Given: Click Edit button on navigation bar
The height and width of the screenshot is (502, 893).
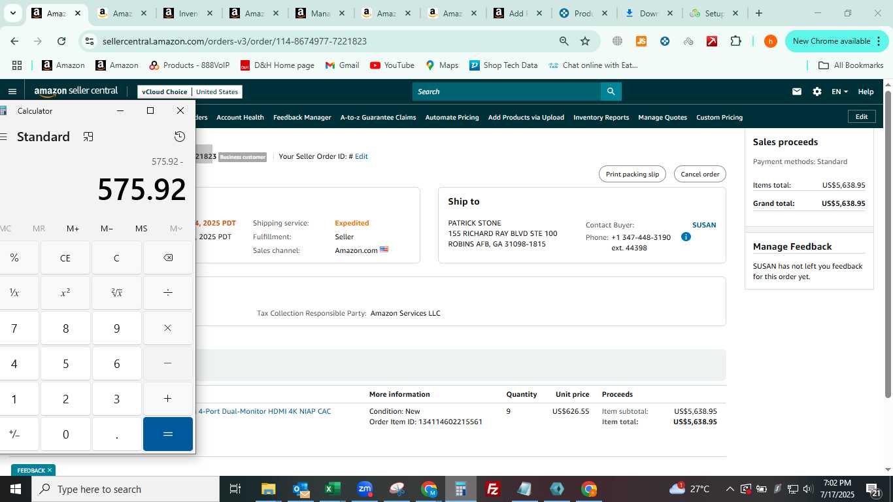Looking at the screenshot, I should [x=862, y=116].
